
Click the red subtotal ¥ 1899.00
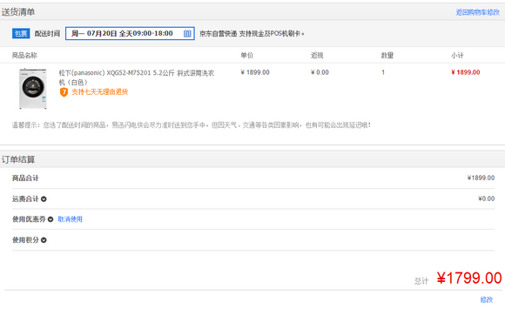pyautogui.click(x=466, y=72)
